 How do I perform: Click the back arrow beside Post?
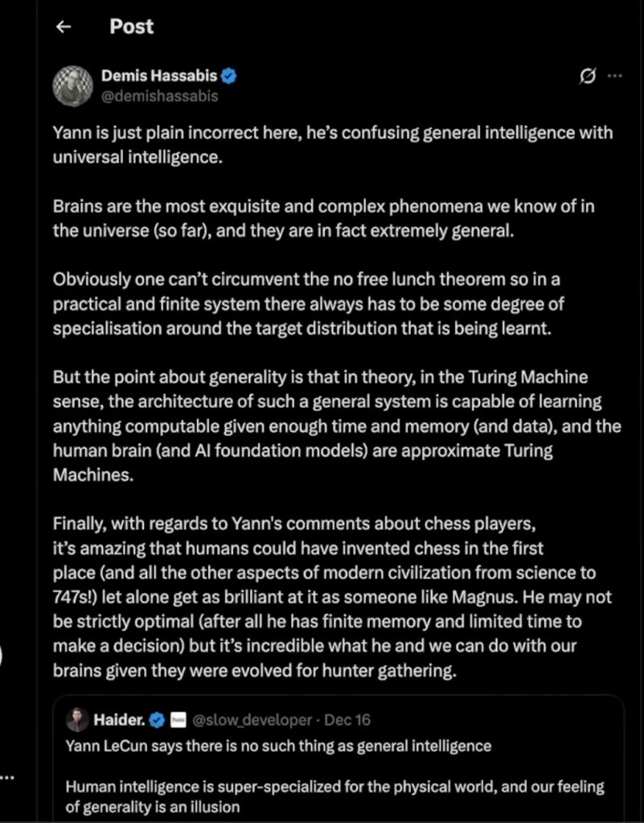[64, 27]
